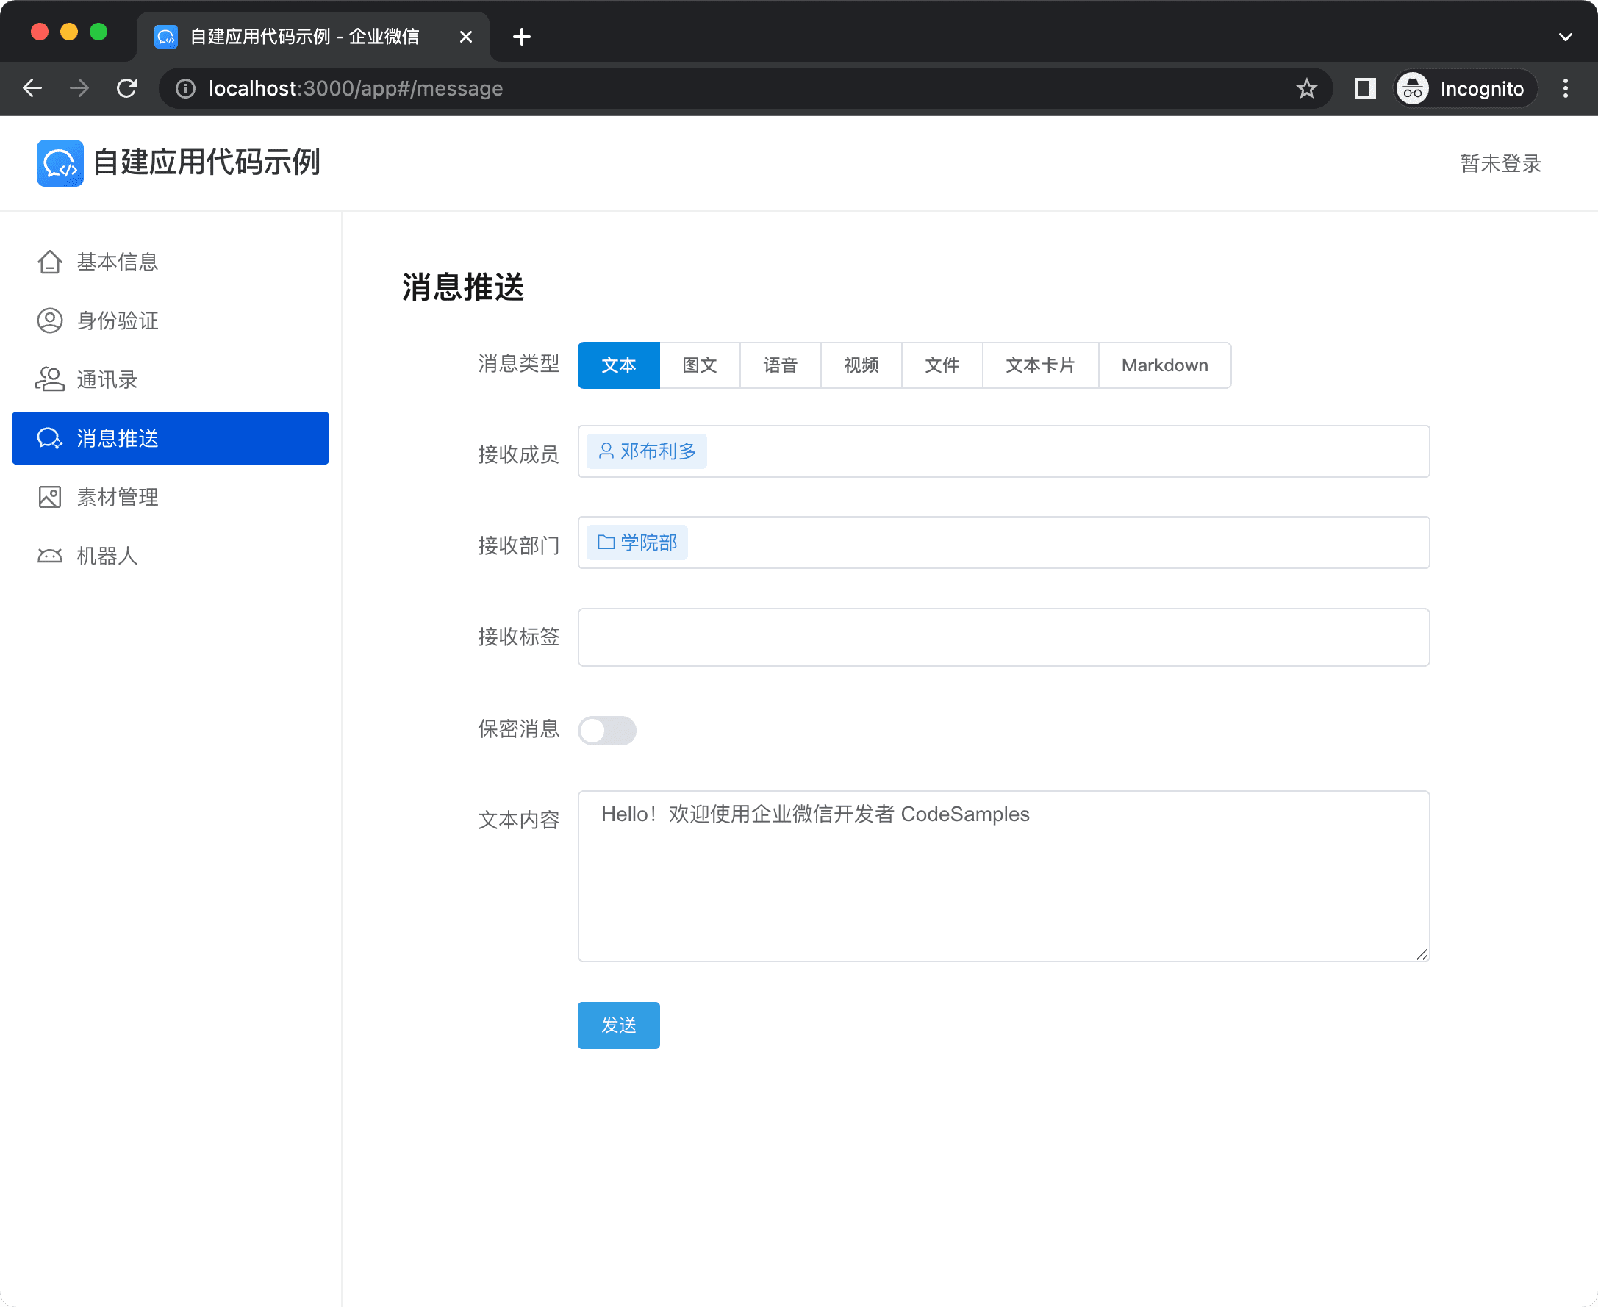This screenshot has height=1307, width=1598.
Task: Open the 通讯录 menu item
Action: tap(170, 379)
